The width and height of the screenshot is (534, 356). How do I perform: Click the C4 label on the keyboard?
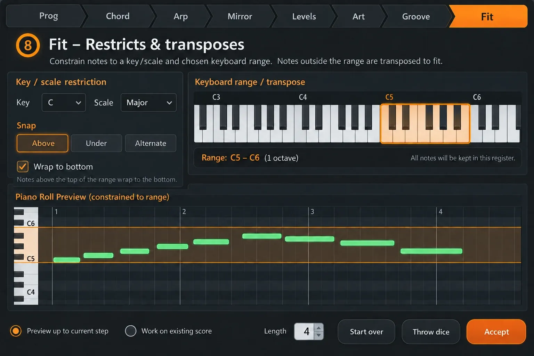pyautogui.click(x=303, y=97)
